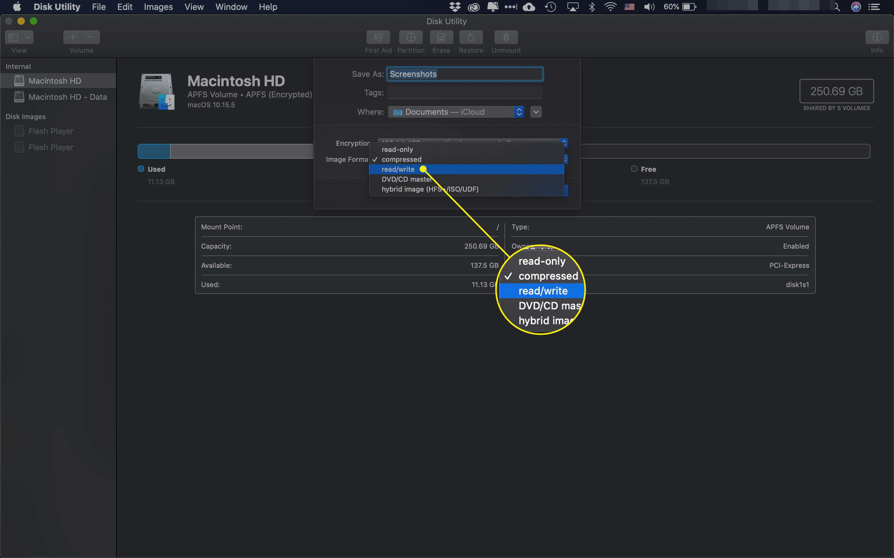The height and width of the screenshot is (558, 894).
Task: Click the blue used portion of usage bar
Action: point(154,151)
